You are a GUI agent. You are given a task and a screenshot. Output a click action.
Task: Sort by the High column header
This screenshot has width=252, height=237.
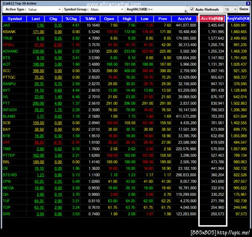coord(127,19)
